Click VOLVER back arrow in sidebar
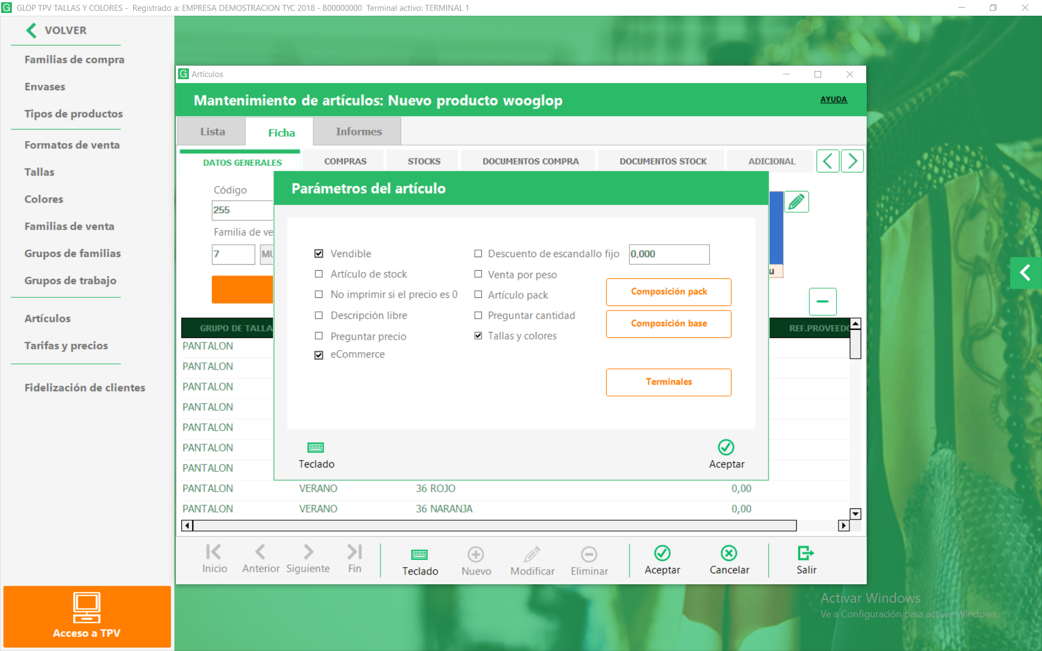Image resolution: width=1042 pixels, height=651 pixels. [31, 30]
